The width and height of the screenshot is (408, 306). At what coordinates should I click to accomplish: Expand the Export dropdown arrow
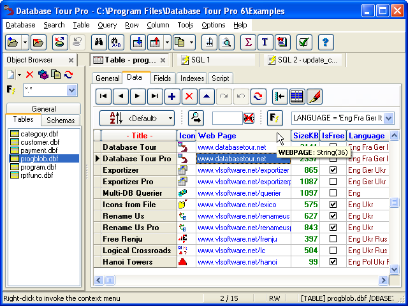click(167, 42)
